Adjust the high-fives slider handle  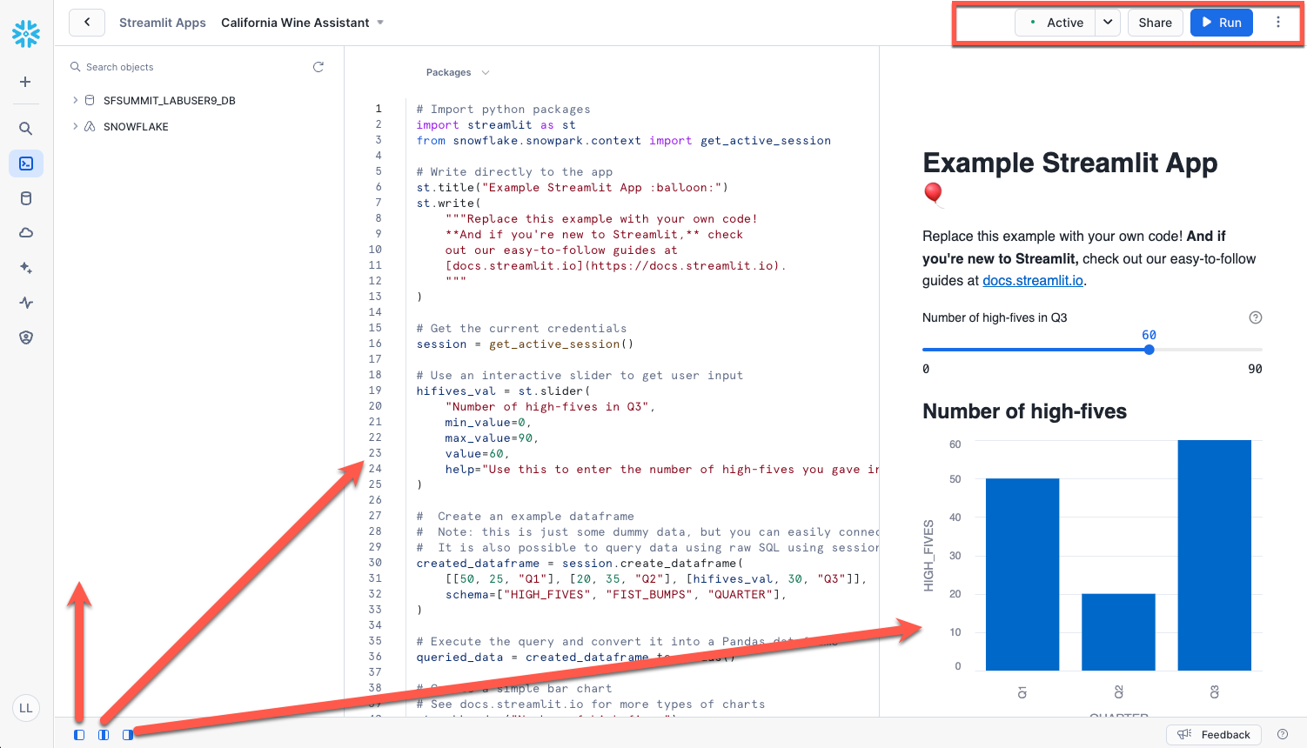click(x=1149, y=350)
